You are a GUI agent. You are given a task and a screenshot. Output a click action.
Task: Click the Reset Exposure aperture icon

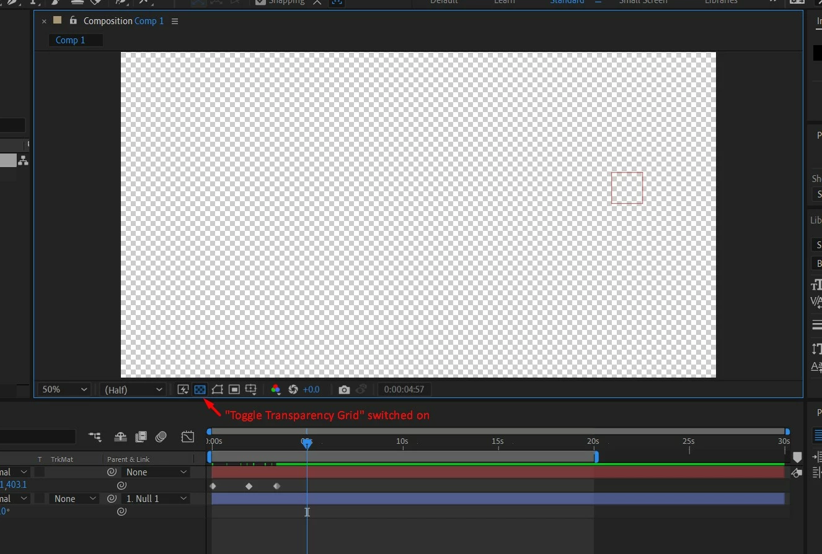pyautogui.click(x=293, y=389)
